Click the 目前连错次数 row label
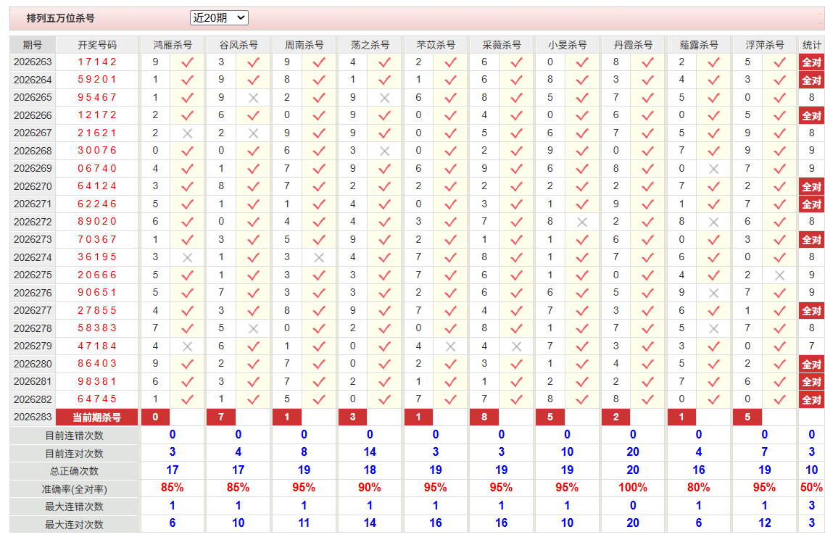 coord(74,436)
